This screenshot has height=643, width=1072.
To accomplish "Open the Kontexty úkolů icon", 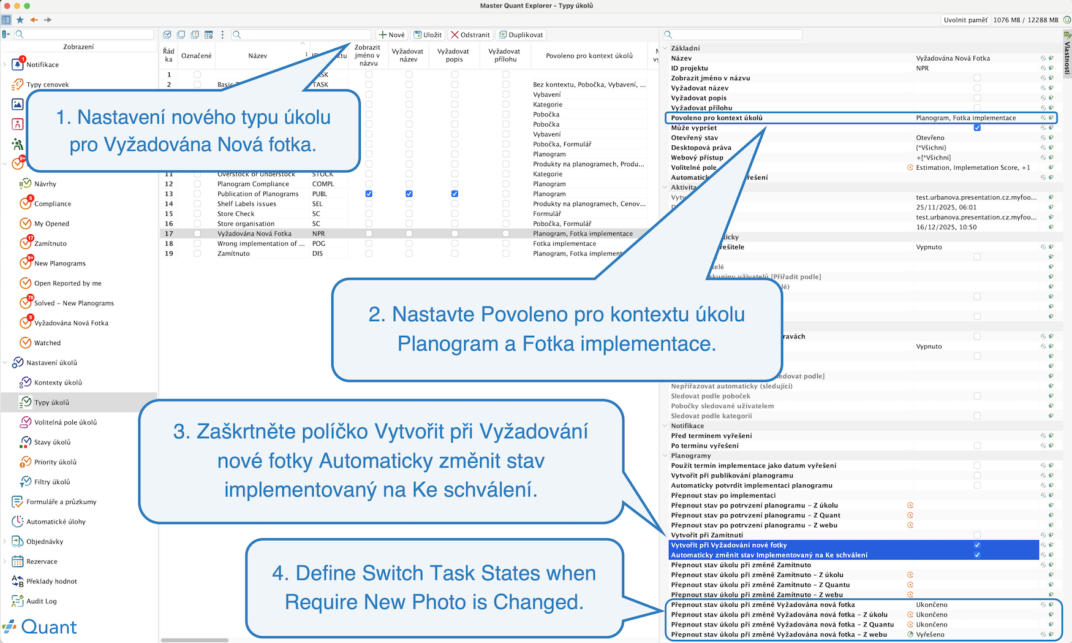I will point(26,382).
